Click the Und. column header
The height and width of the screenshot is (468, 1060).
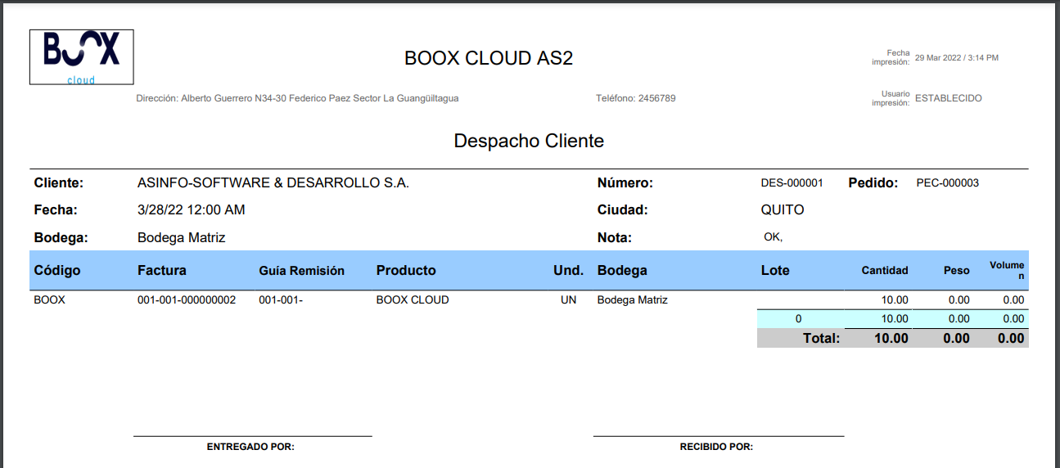(568, 270)
